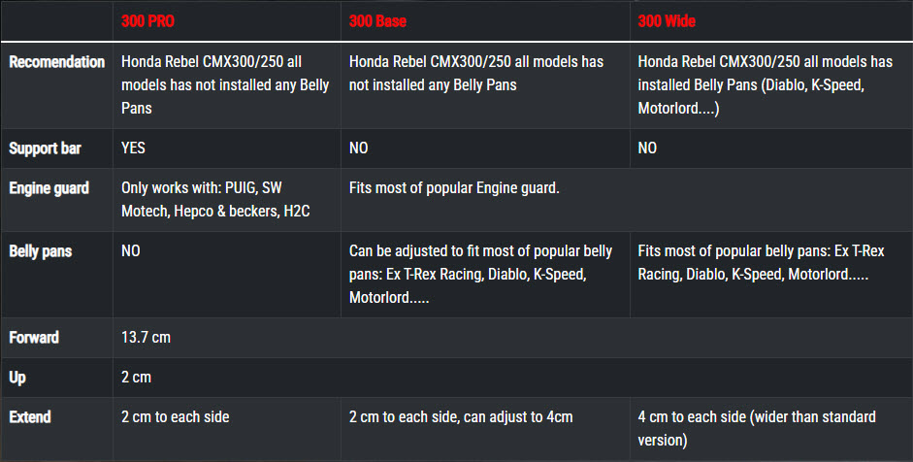Click the Support bar row label
Viewport: 913px width, 462px height.
[x=45, y=148]
